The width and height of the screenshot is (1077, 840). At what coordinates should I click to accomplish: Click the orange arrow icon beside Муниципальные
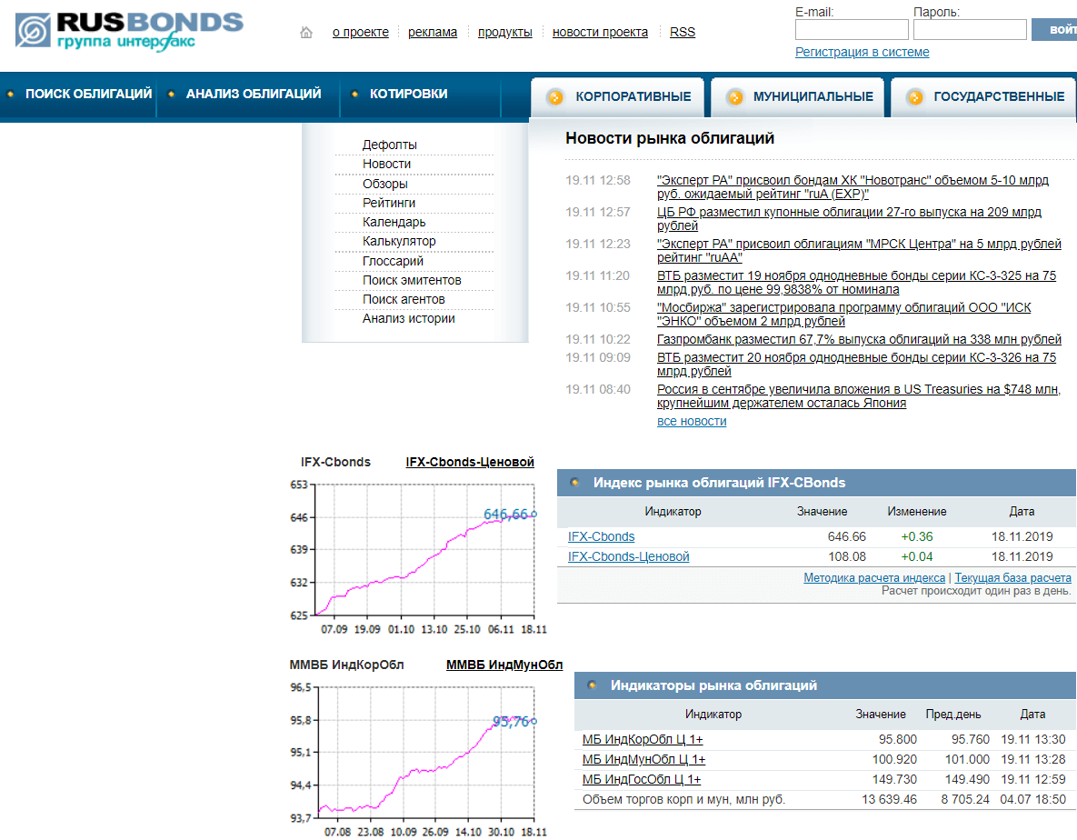(733, 97)
